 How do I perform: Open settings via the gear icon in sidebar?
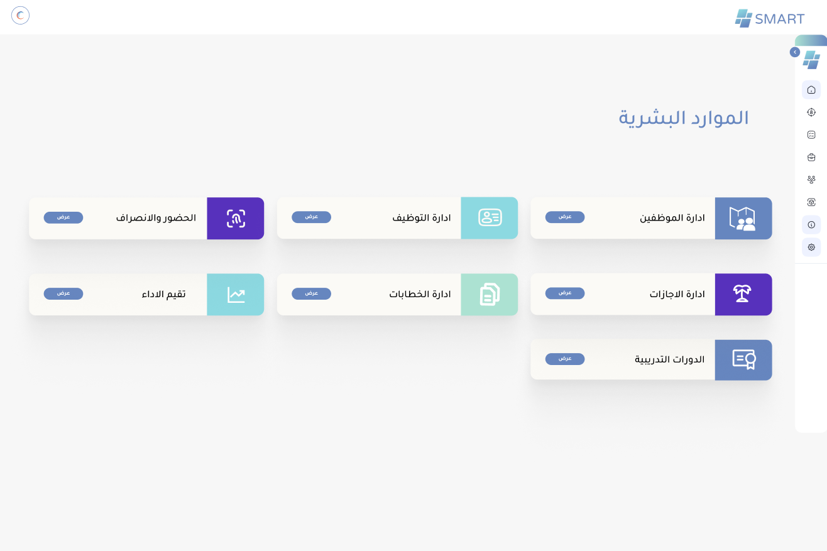point(811,247)
